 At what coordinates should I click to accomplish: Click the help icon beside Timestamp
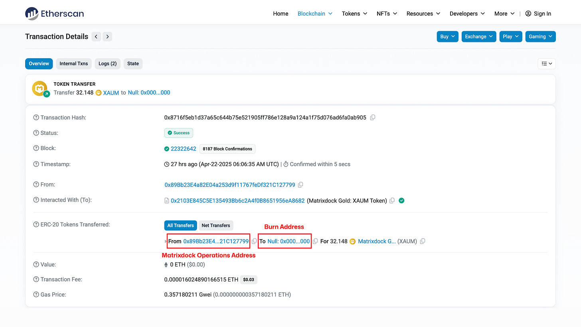tap(36, 164)
